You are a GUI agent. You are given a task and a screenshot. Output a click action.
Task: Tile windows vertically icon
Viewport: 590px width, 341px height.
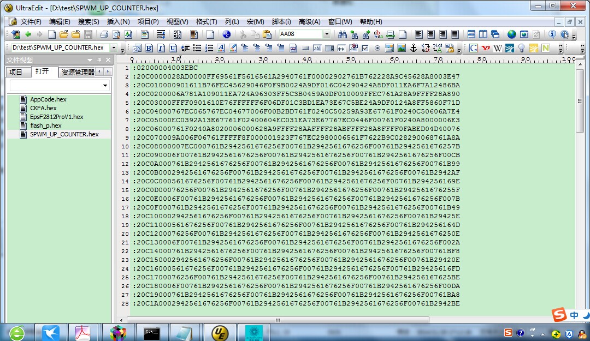[483, 34]
